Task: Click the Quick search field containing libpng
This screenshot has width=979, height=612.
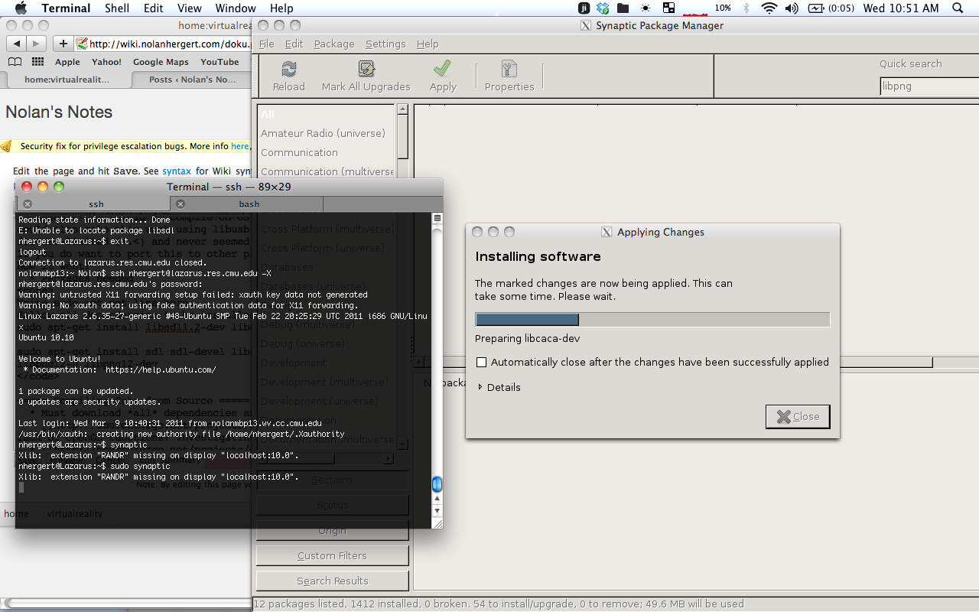Action: 929,86
